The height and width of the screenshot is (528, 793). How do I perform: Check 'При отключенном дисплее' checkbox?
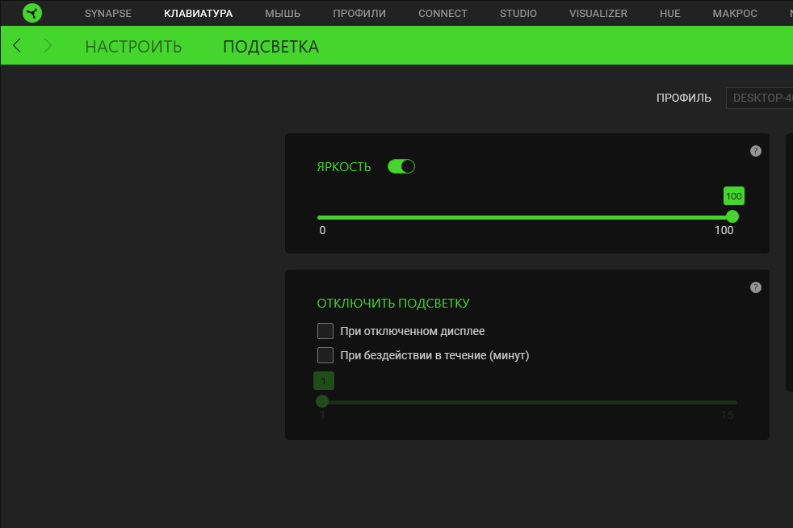pyautogui.click(x=325, y=331)
